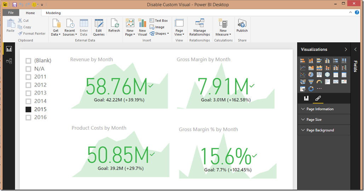Select the clustered bar chart visual
Viewport: 364px width, 191px height.
pyautogui.click(x=319, y=61)
